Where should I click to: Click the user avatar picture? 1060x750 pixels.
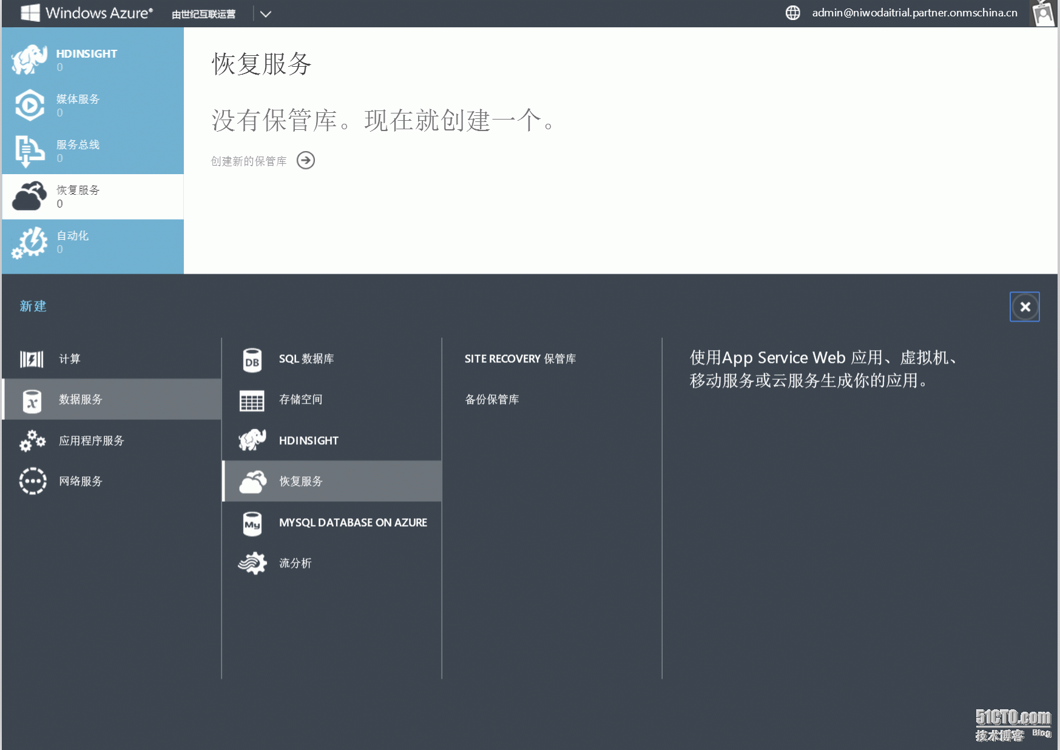[x=1043, y=13]
